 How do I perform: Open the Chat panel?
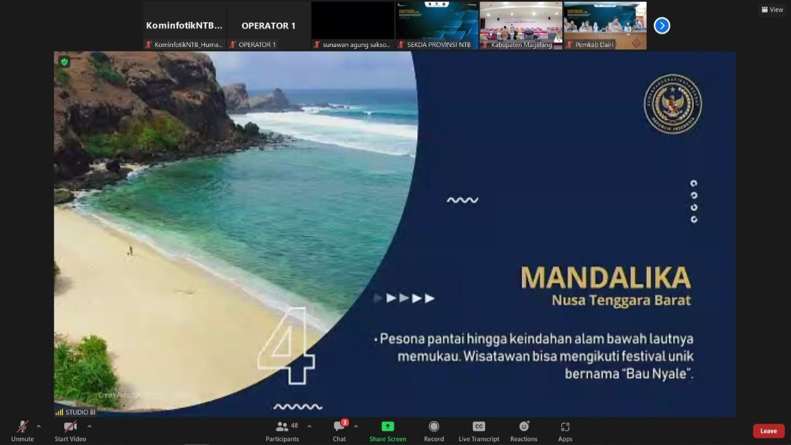point(339,431)
